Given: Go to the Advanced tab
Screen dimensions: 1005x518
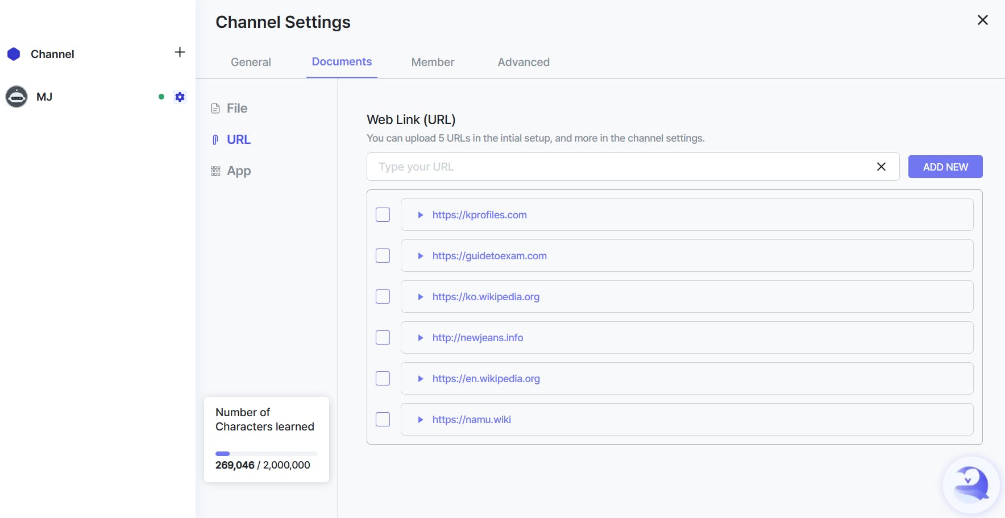Looking at the screenshot, I should 524,62.
